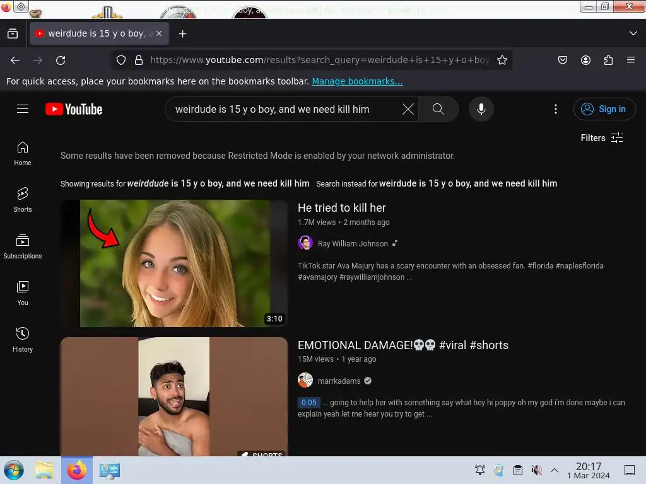The height and width of the screenshot is (484, 646).
Task: Click the 1.7M views metadata text
Action: [x=317, y=222]
